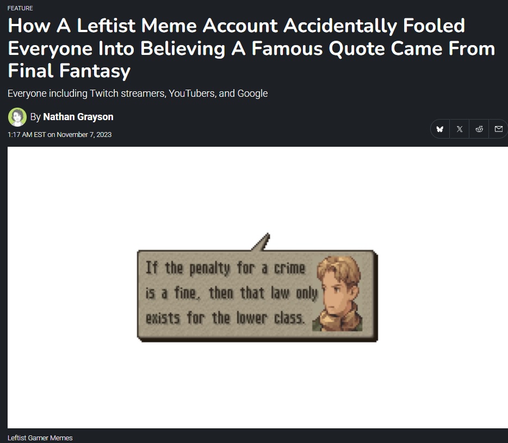508x443 pixels.
Task: Open the Nathan Grayson author page
Action: [78, 117]
